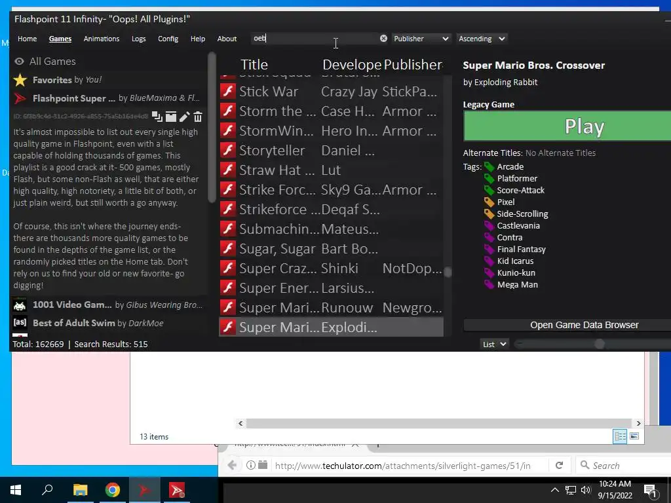Click the Flash icon beside Stick War
Viewport: 671px width, 503px height.
227,91
